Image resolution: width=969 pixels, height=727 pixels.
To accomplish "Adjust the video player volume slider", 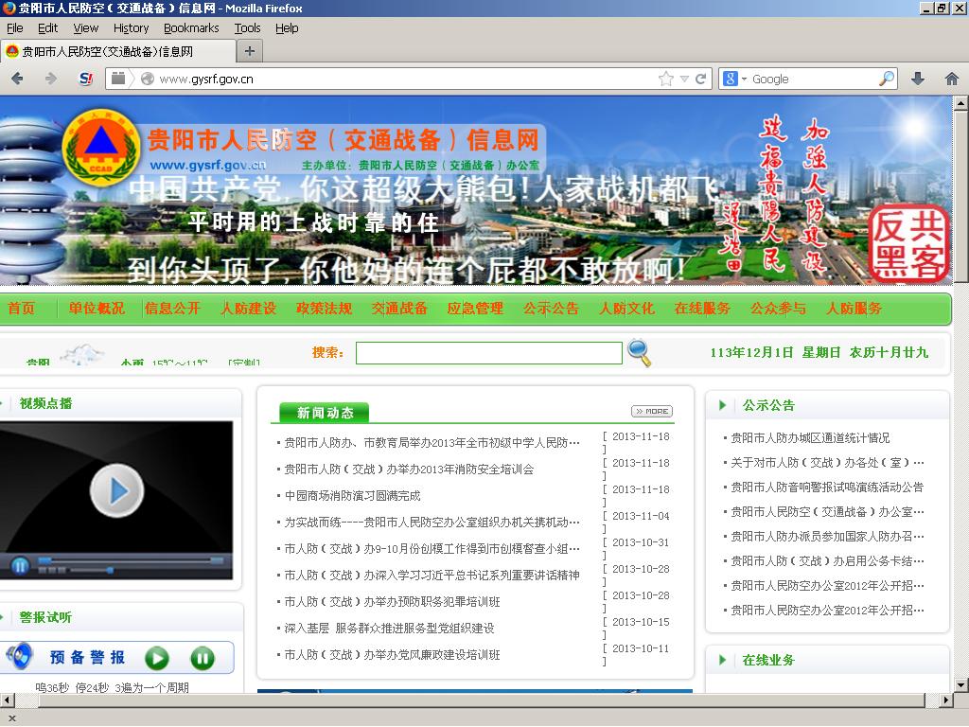I will pyautogui.click(x=91, y=570).
